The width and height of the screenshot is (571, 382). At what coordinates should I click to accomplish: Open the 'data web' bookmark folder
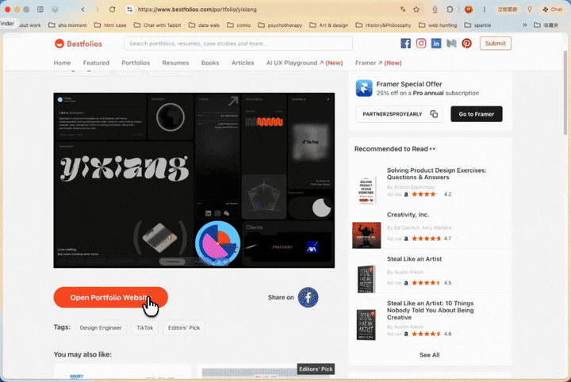tap(204, 25)
